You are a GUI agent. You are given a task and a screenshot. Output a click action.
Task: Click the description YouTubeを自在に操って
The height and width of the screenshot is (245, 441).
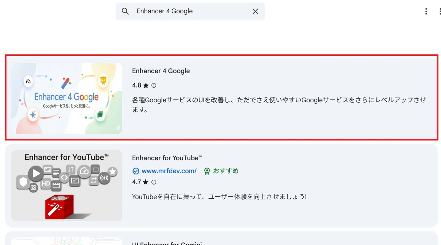pyautogui.click(x=219, y=197)
